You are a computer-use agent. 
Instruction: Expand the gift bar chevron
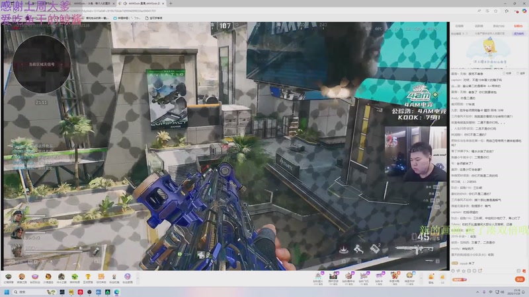[421, 278]
